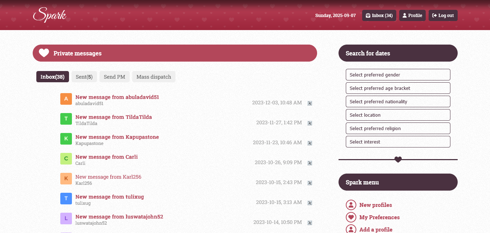Image resolution: width=490 pixels, height=233 pixels.
Task: Open New message from Carli
Action: tap(106, 157)
